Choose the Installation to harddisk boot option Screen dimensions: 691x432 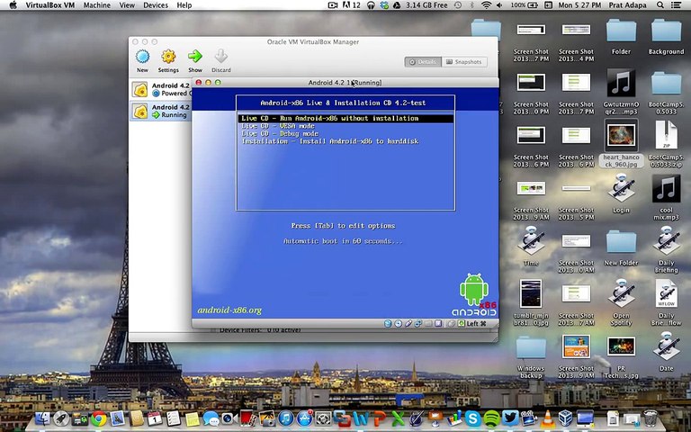tap(330, 141)
